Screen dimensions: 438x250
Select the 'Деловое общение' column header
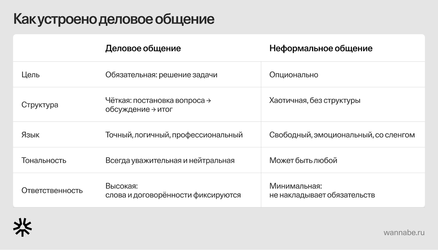coord(143,48)
